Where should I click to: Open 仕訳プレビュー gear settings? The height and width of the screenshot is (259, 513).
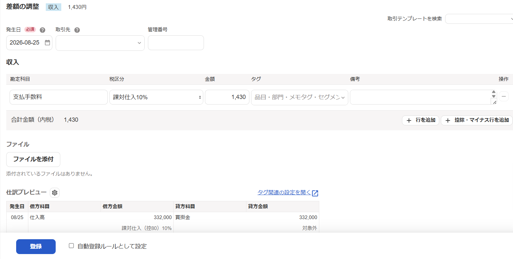[x=55, y=193]
